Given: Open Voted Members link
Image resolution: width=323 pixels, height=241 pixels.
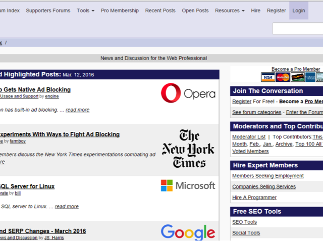Looking at the screenshot, I should coord(250,152).
